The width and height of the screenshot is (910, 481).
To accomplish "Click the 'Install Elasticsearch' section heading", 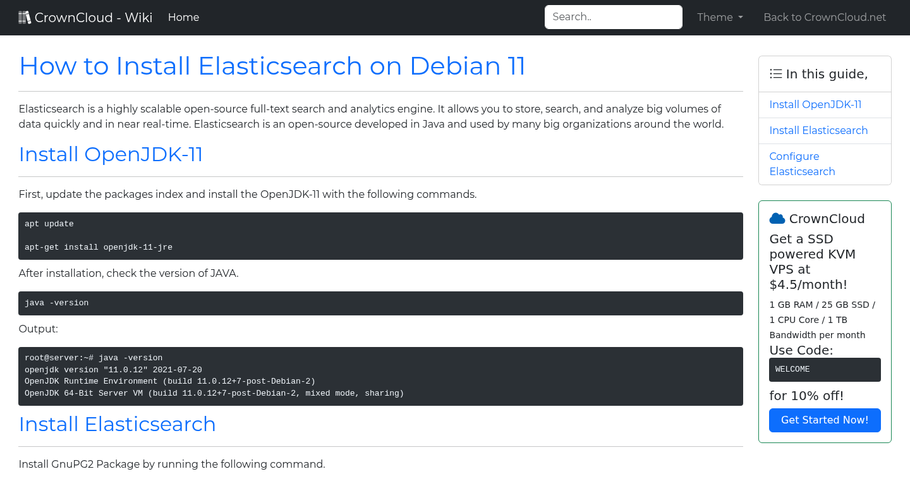I will (117, 424).
